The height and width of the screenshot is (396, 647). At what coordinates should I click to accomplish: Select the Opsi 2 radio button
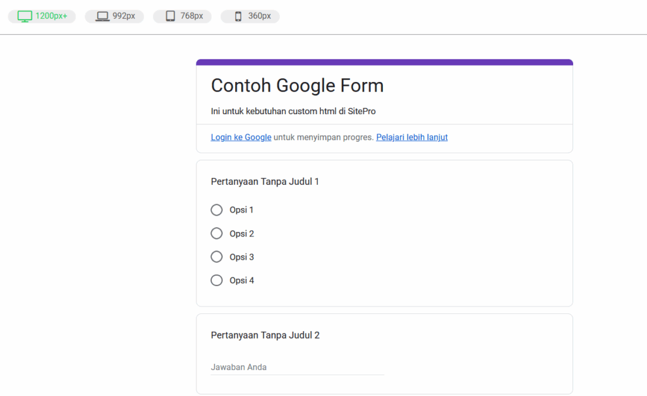(216, 233)
